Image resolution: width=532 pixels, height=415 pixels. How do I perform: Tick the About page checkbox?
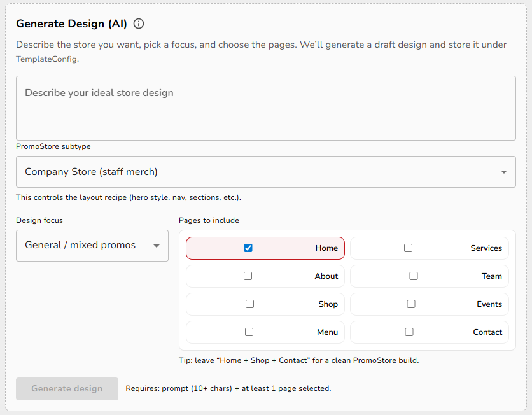[x=248, y=276]
